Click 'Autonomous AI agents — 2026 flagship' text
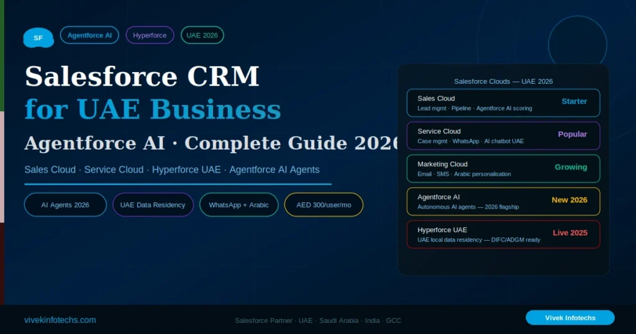Viewport: 636px width, 334px height. click(x=468, y=207)
